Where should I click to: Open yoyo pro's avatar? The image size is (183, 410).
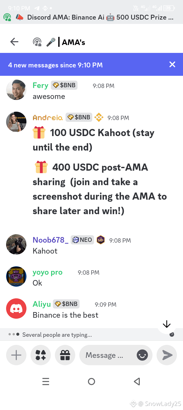pyautogui.click(x=16, y=276)
